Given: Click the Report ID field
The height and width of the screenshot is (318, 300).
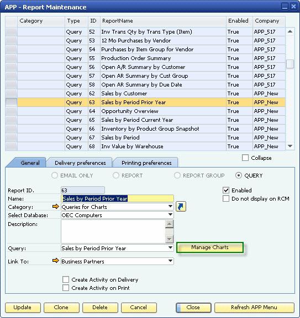Looking at the screenshot, I should (83, 190).
